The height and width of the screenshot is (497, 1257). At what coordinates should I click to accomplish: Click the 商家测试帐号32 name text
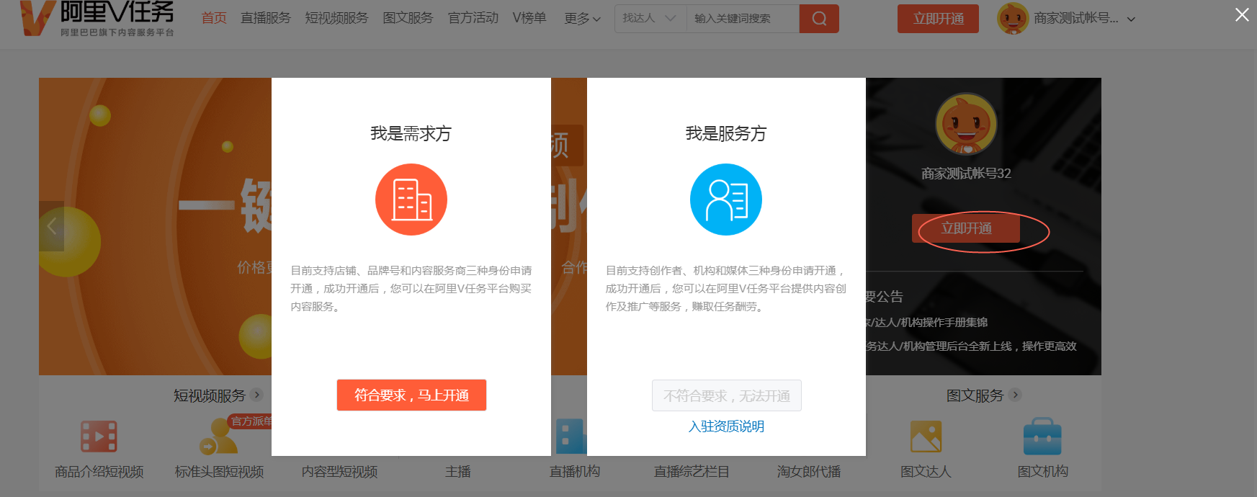[x=966, y=174]
